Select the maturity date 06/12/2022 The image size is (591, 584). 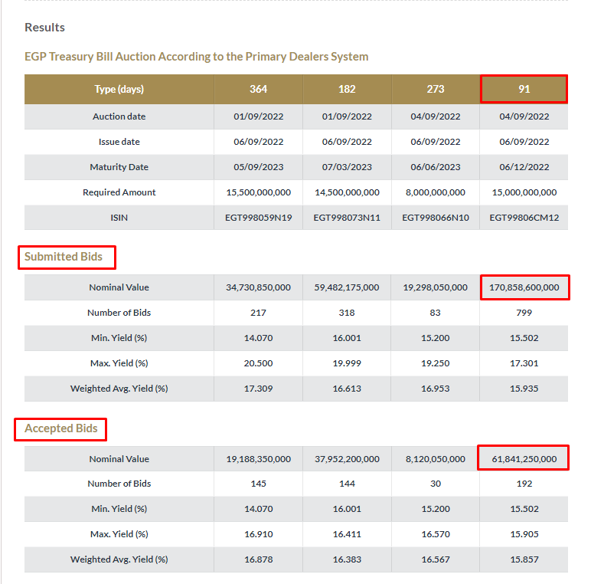click(x=524, y=167)
